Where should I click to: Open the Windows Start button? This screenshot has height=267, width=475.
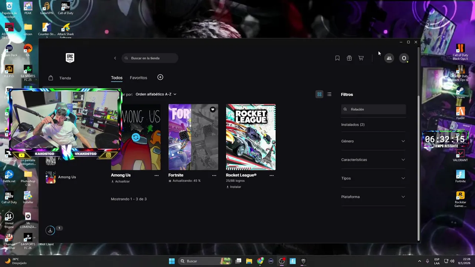tap(172, 261)
